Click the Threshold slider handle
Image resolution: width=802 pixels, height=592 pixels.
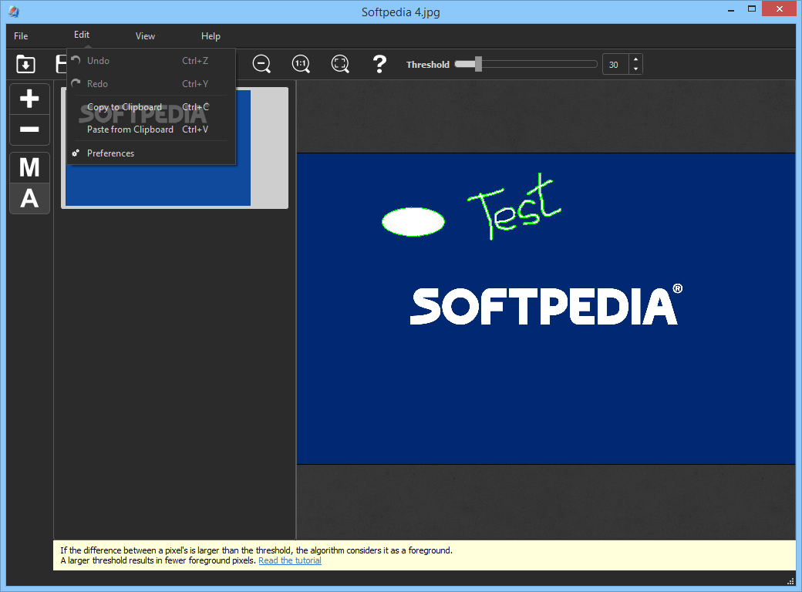point(478,64)
